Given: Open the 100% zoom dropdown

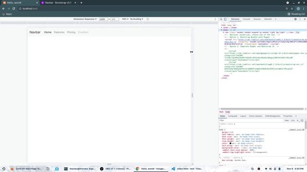Looking at the screenshot, I should point(125,19).
